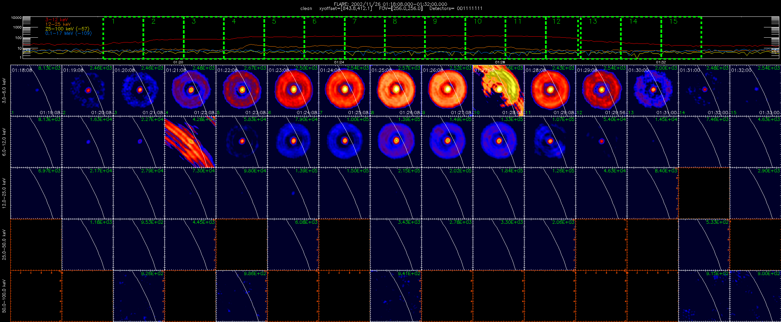781x322 pixels.
Task: Select the 3.0-6.0 keV image starting at 01:18:08
Action: coord(36,90)
